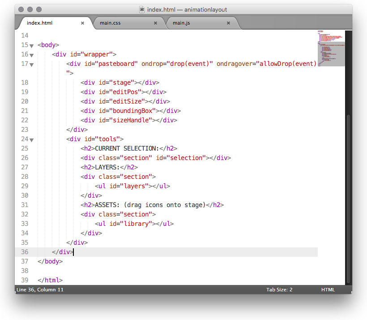Viewport: 367px width, 320px height.
Task: Click line number 23 in the gutter
Action: tap(25, 130)
